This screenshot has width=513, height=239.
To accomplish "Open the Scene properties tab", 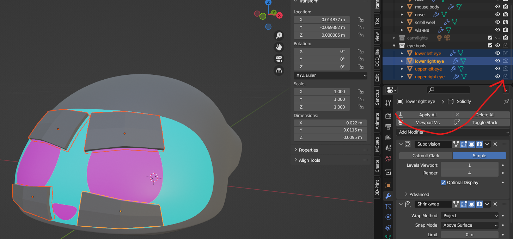I will click(388, 148).
